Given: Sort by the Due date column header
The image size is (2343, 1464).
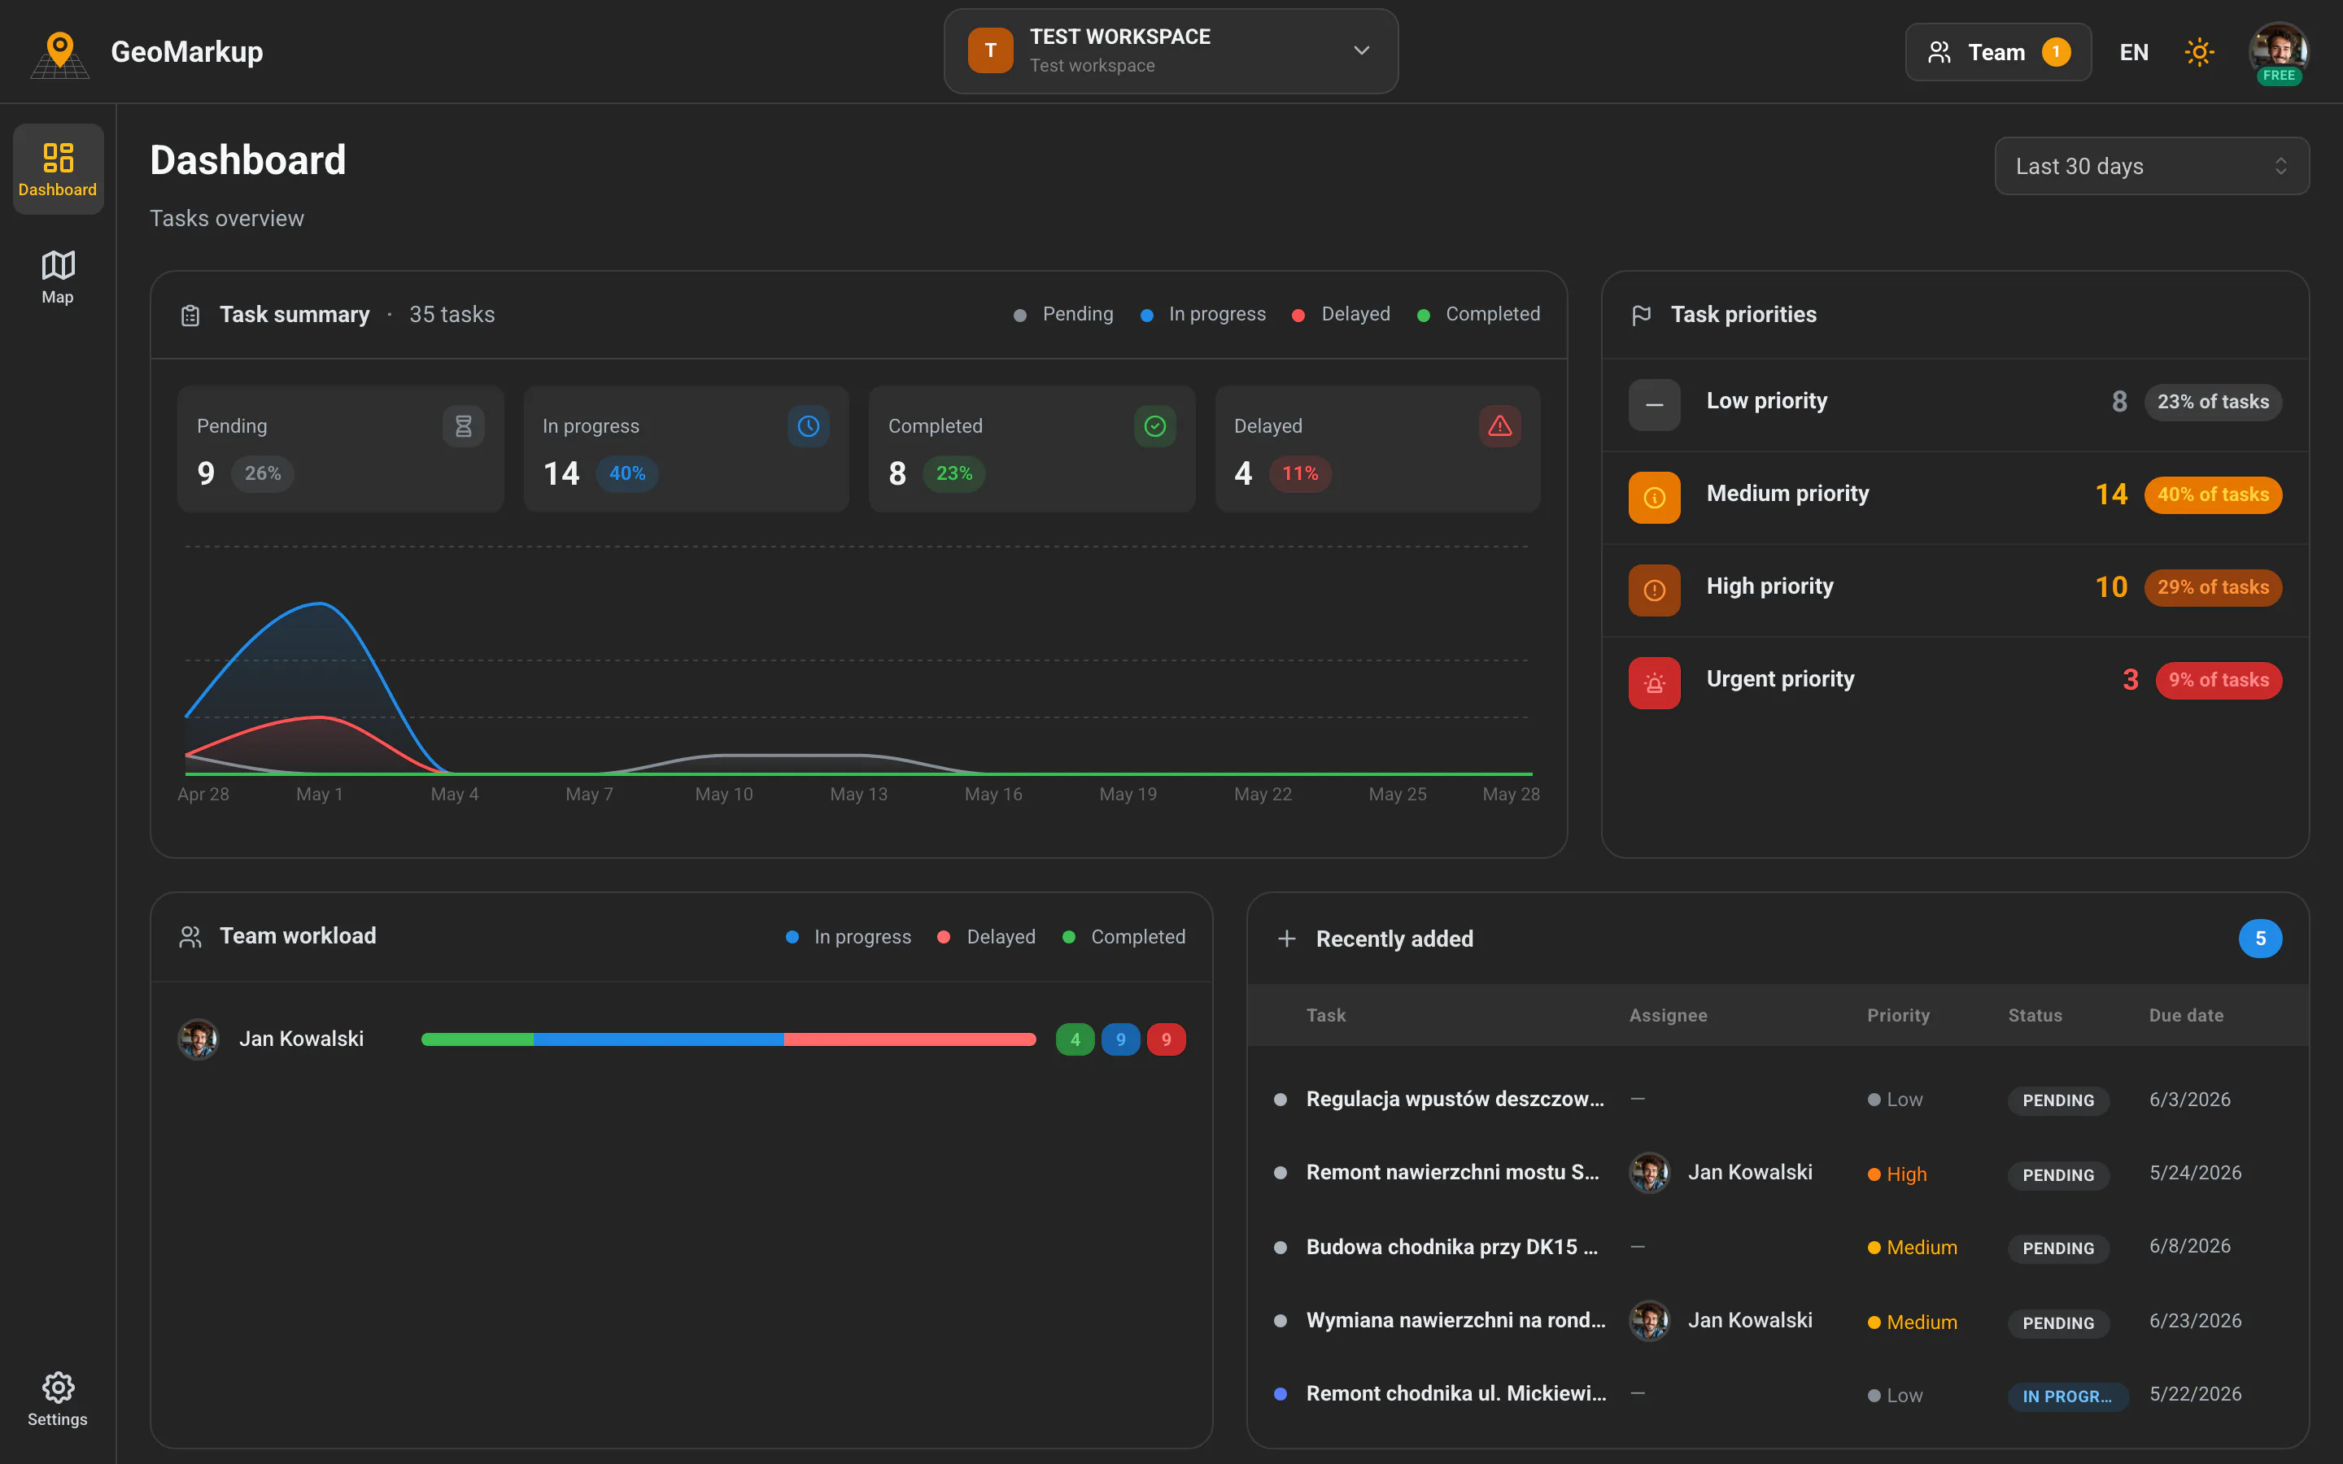Looking at the screenshot, I should click(2186, 1015).
